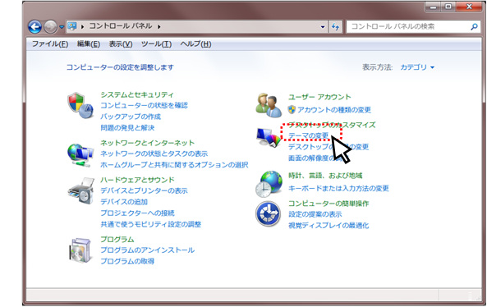
Task: Expand the chevron before コントロール パネル breadcrumb
Action: pos(83,27)
